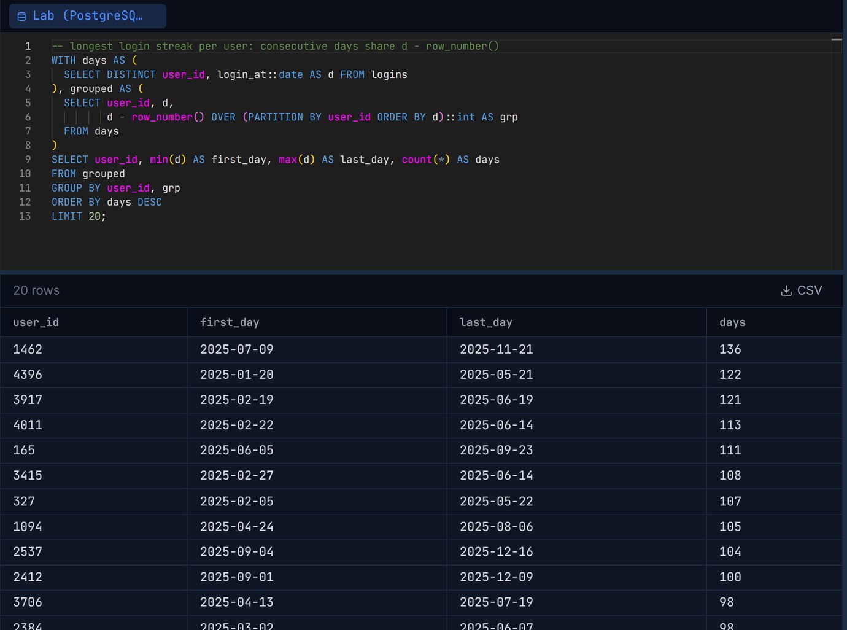Click 'ORDER BY days DESC' line
This screenshot has height=630, width=847.
[107, 202]
